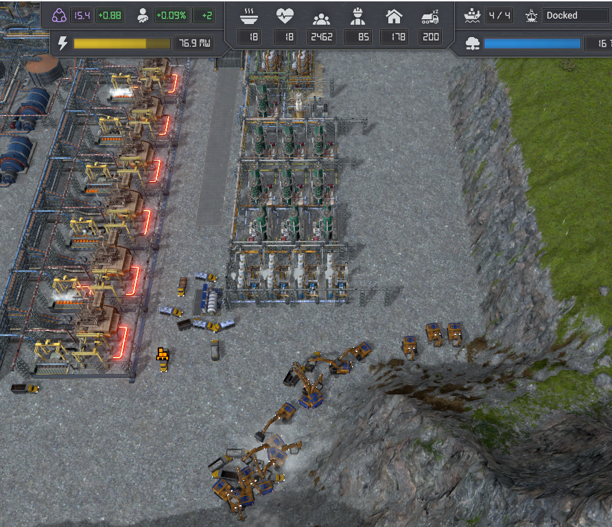Open the cloud storage icon
This screenshot has height=527, width=612.
coord(472,43)
